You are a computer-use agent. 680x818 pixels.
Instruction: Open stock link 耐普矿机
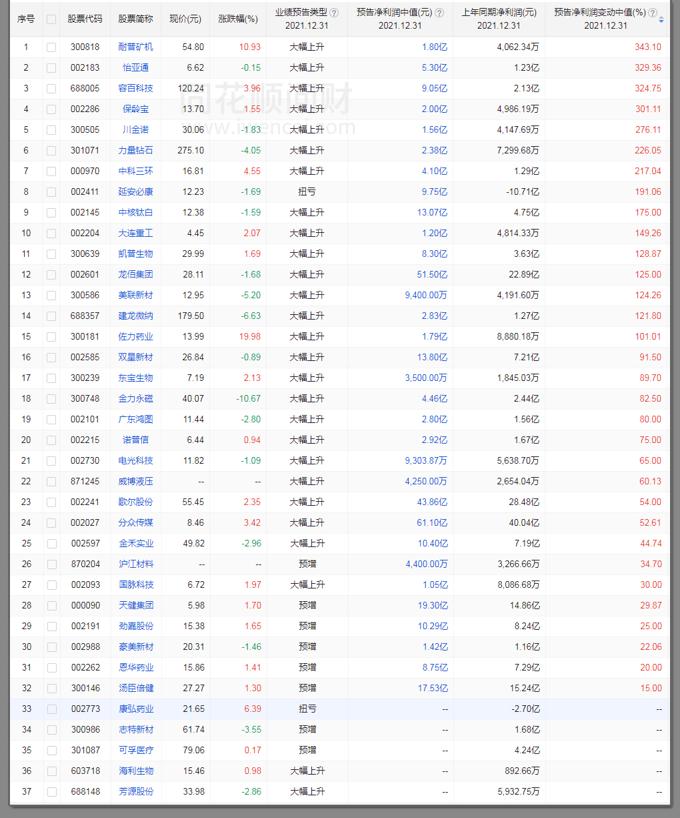(135, 47)
